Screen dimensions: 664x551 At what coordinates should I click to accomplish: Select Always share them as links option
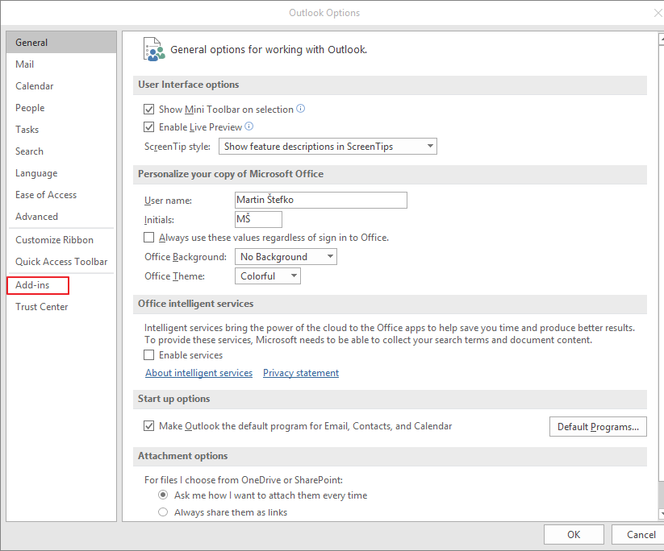(163, 512)
